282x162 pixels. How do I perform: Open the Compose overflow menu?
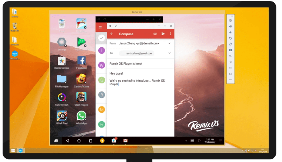tap(170, 34)
